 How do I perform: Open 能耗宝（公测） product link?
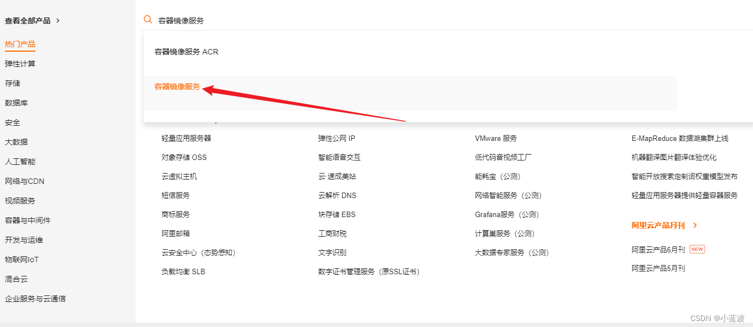click(x=498, y=176)
